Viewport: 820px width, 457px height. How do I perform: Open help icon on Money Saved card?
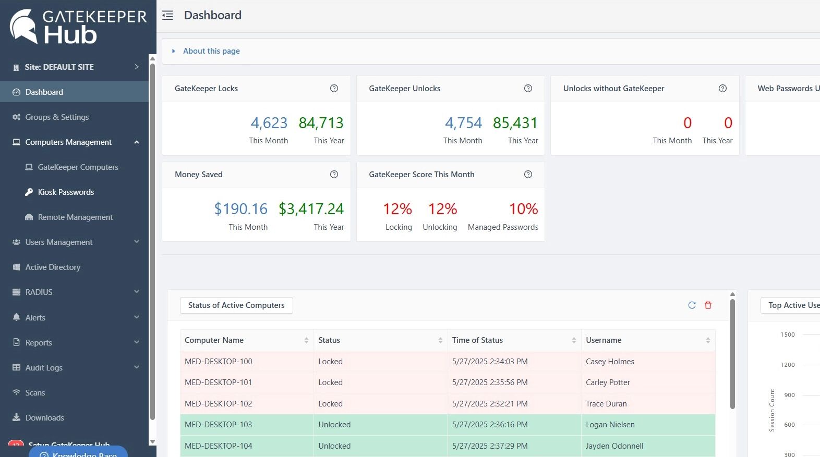click(334, 175)
